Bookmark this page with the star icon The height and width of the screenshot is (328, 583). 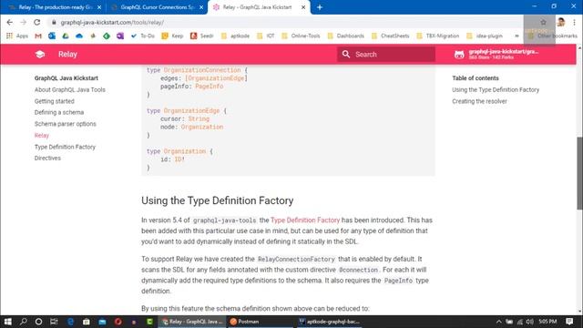click(x=543, y=22)
